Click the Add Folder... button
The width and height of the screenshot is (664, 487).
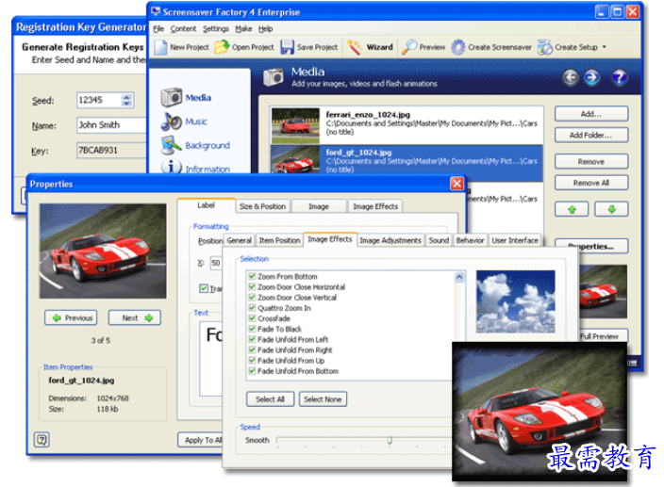pyautogui.click(x=591, y=136)
